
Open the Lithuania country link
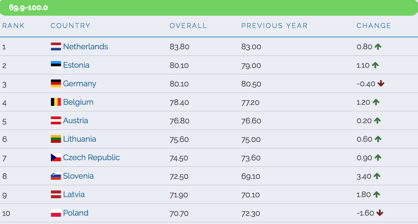[79, 139]
